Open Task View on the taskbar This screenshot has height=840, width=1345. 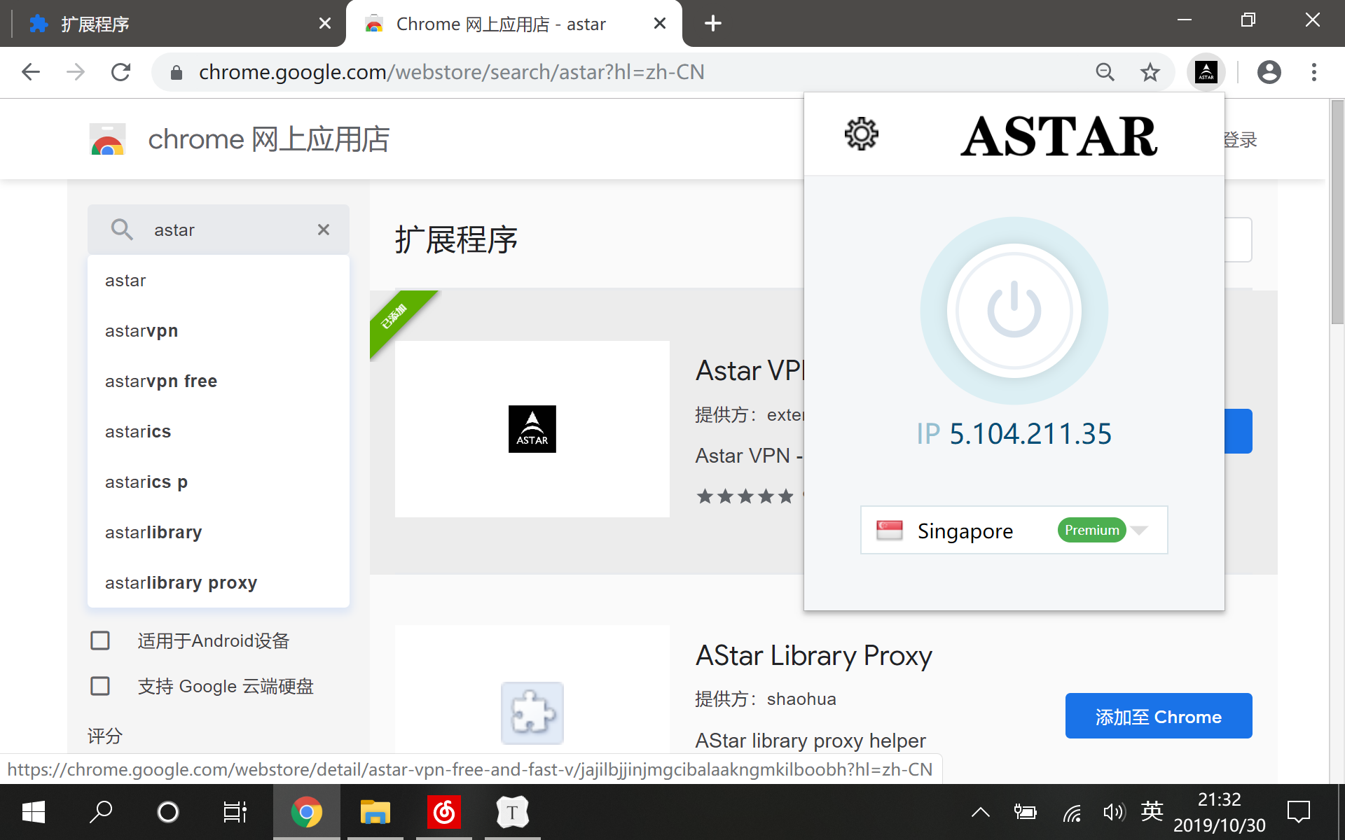pos(235,812)
